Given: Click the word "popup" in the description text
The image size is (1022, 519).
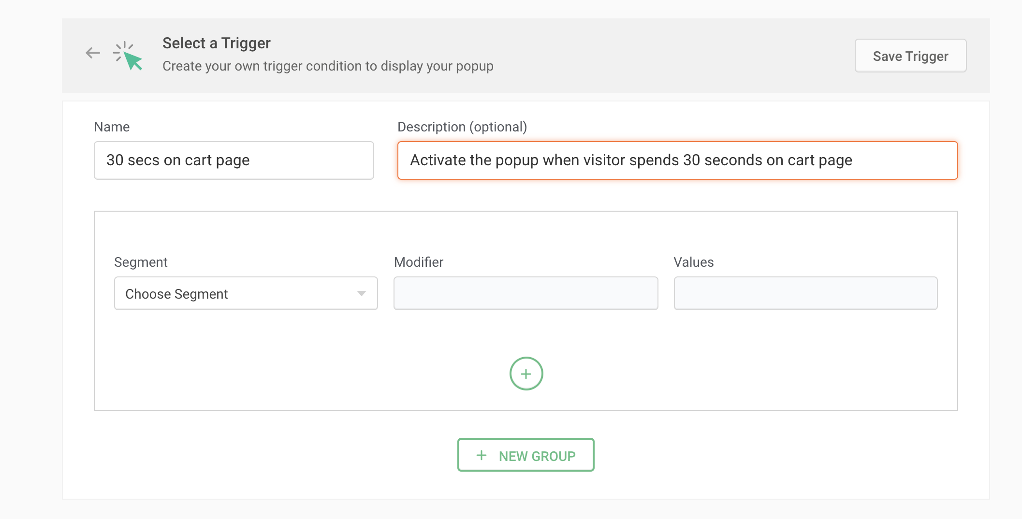Looking at the screenshot, I should coord(517,160).
